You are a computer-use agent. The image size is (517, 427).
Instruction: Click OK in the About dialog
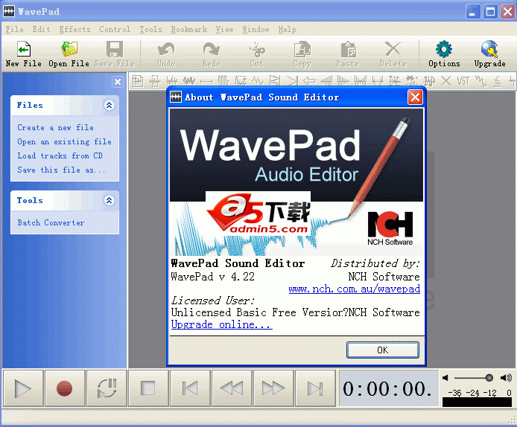coord(382,350)
